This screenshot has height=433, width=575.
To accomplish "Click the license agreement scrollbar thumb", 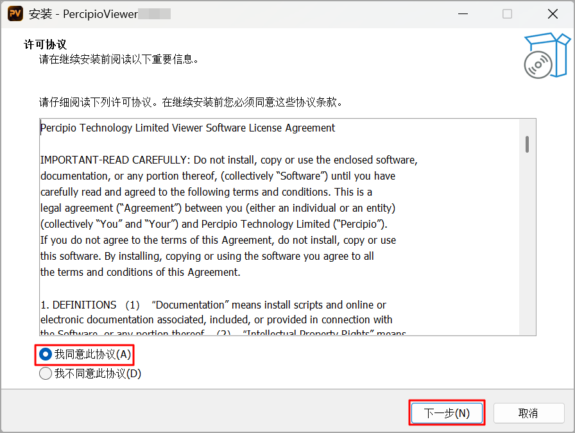I will click(x=527, y=144).
